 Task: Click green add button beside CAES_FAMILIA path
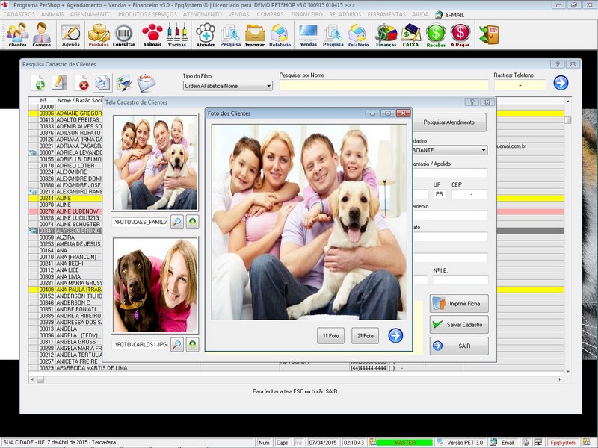193,222
